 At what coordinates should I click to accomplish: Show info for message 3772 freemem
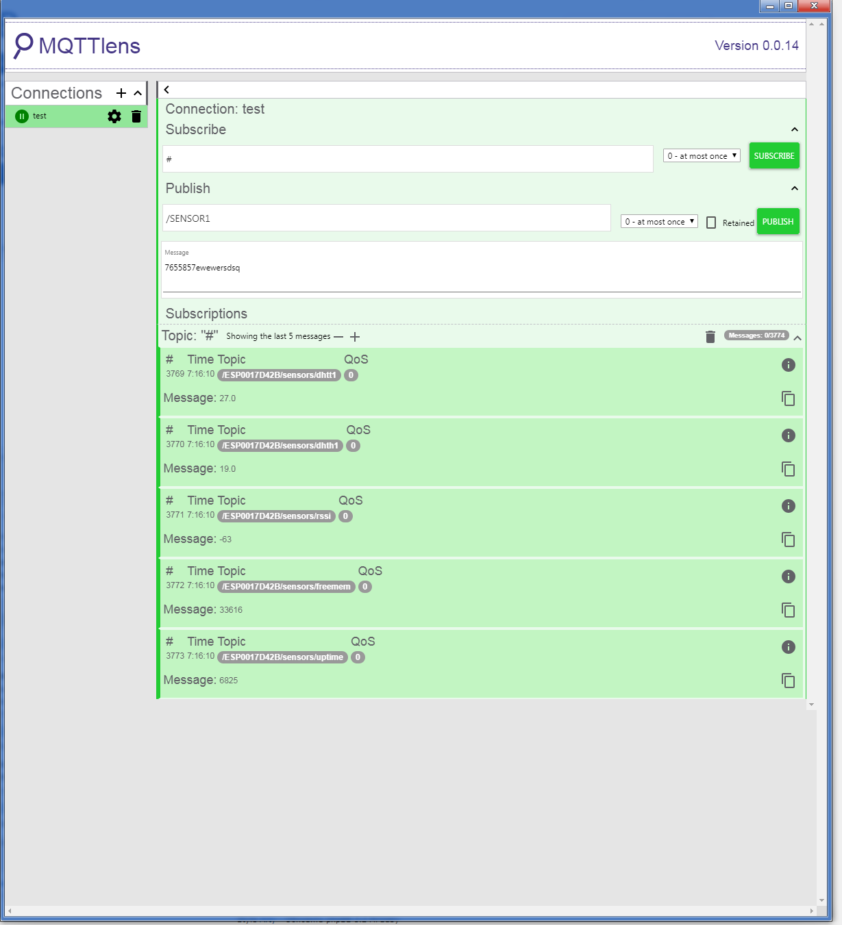point(789,576)
